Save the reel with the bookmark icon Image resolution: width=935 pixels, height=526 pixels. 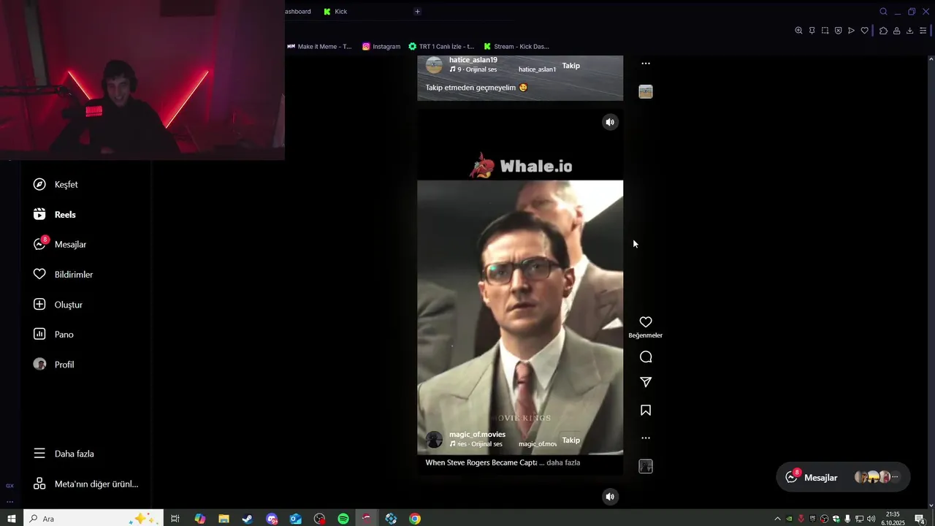[x=646, y=411]
